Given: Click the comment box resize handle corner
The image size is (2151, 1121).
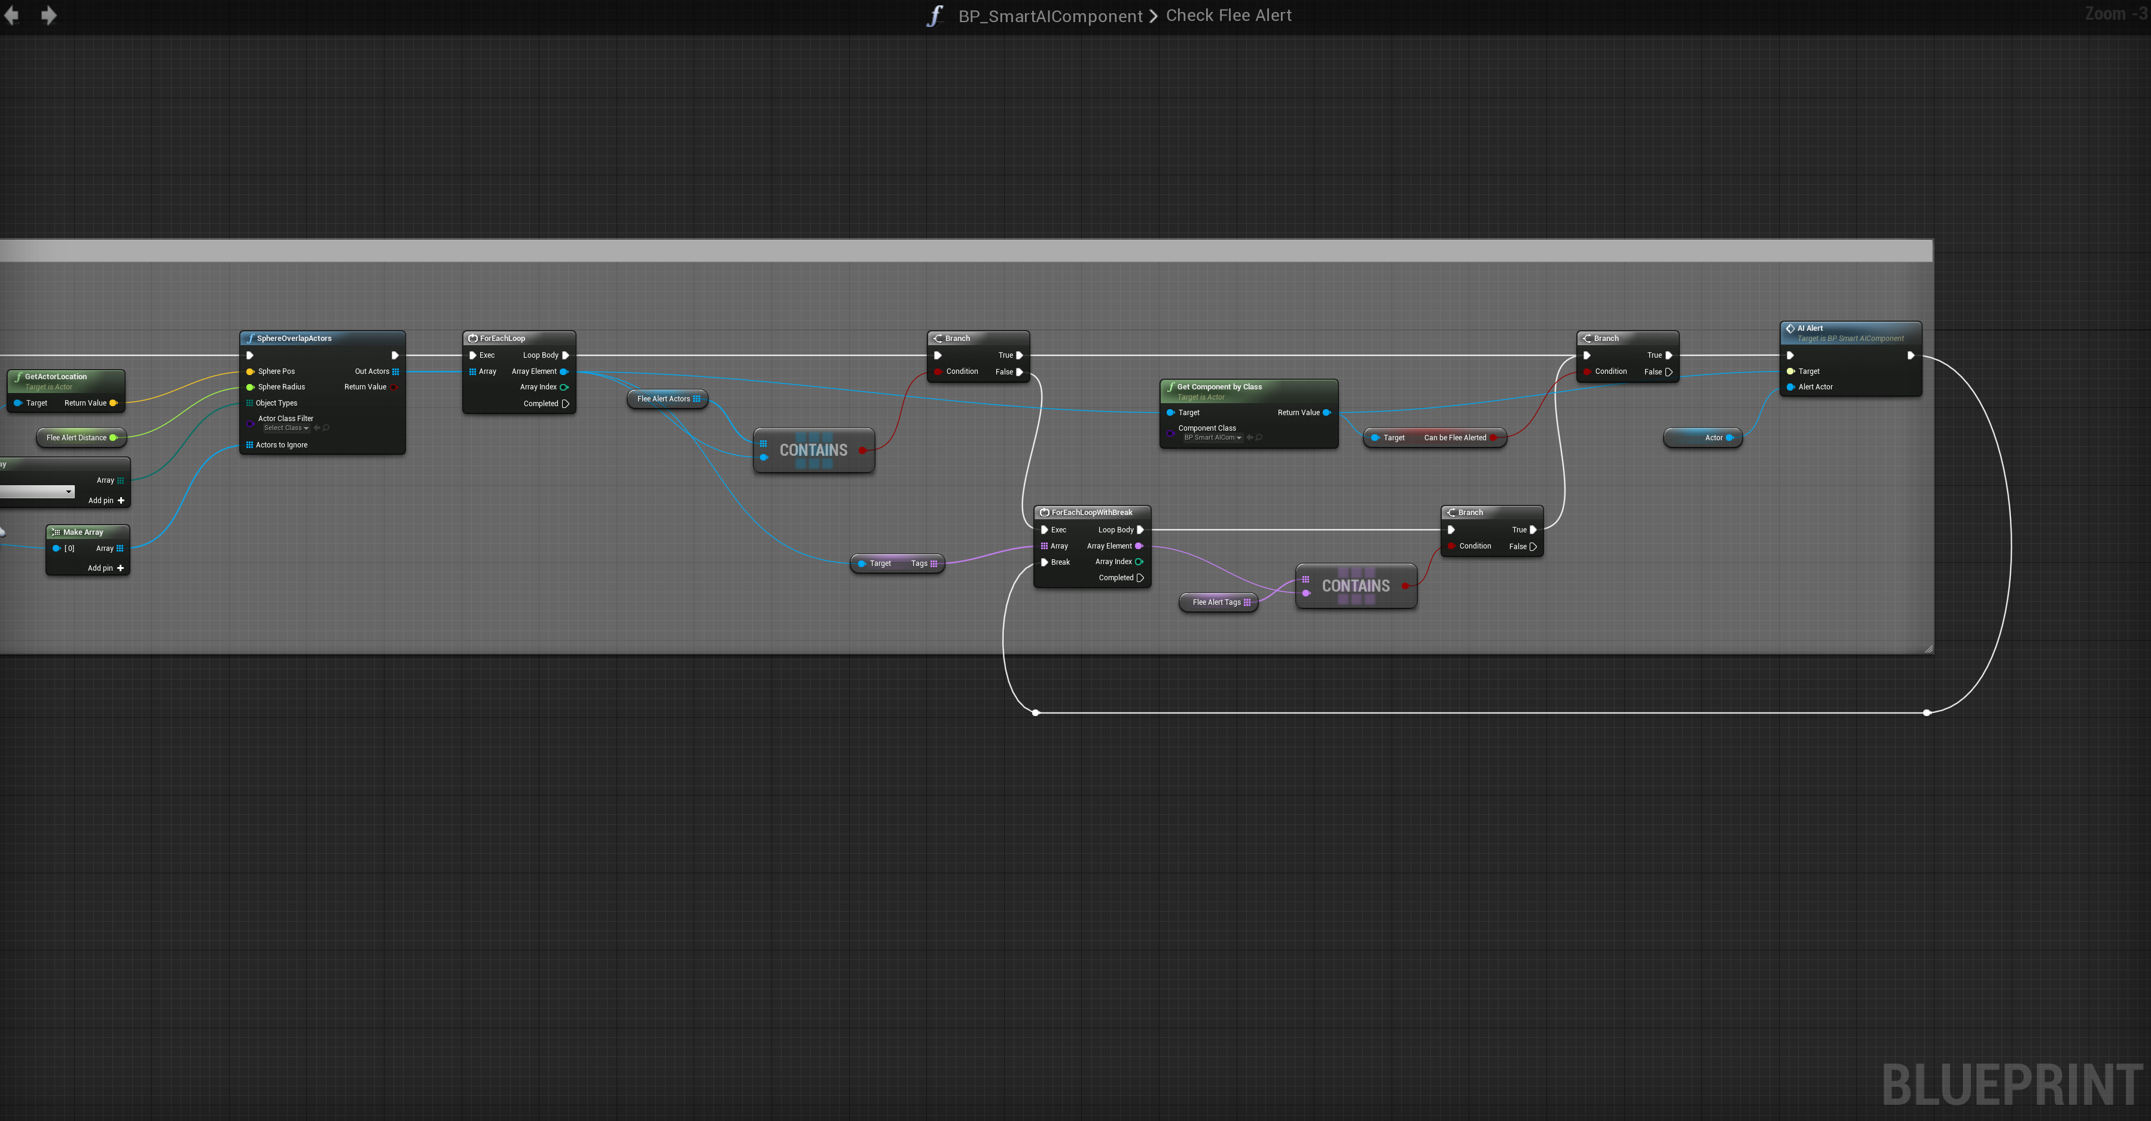Looking at the screenshot, I should click(x=1928, y=648).
